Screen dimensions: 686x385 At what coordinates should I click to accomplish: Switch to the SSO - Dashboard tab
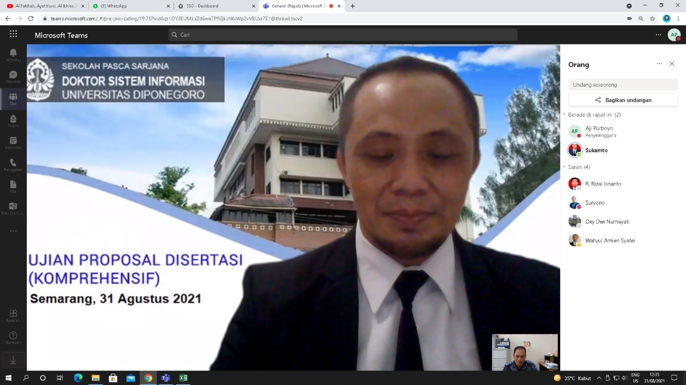215,6
